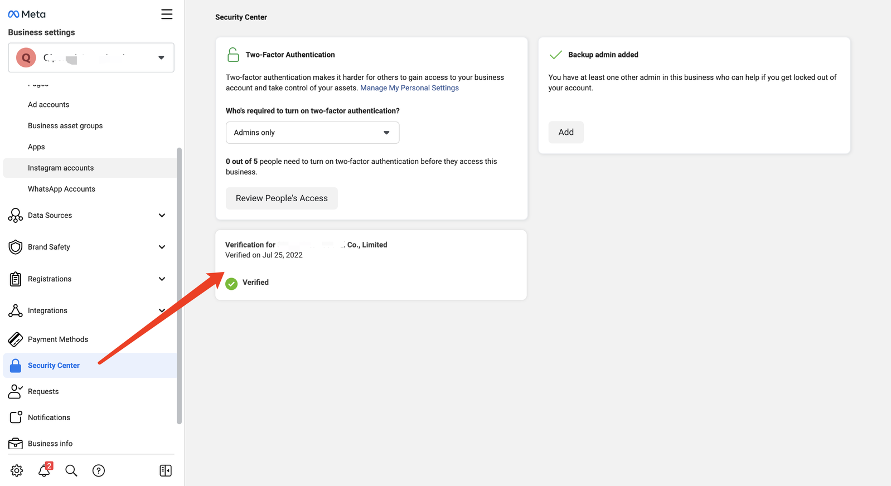This screenshot has height=486, width=891.
Task: Follow the Manage My Personal Settings link
Action: coord(409,88)
